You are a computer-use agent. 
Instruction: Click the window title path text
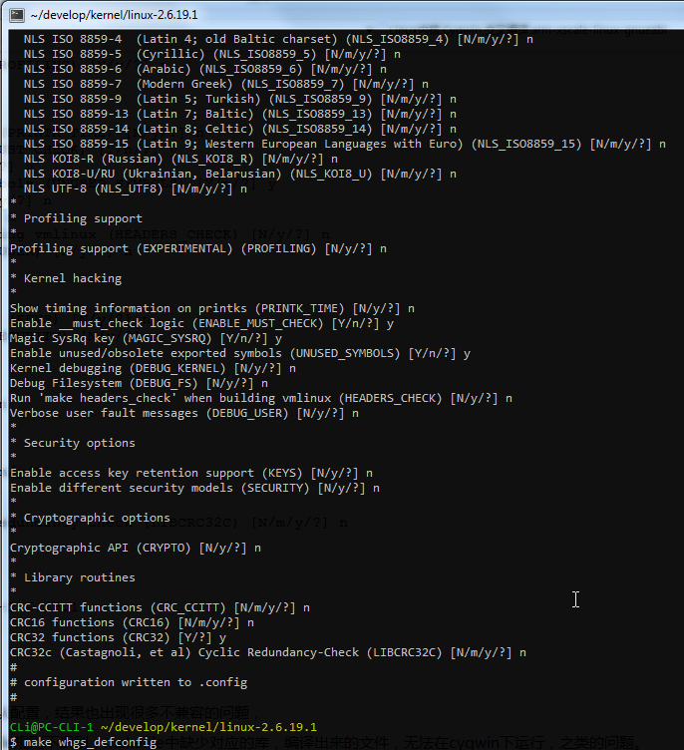pyautogui.click(x=116, y=13)
